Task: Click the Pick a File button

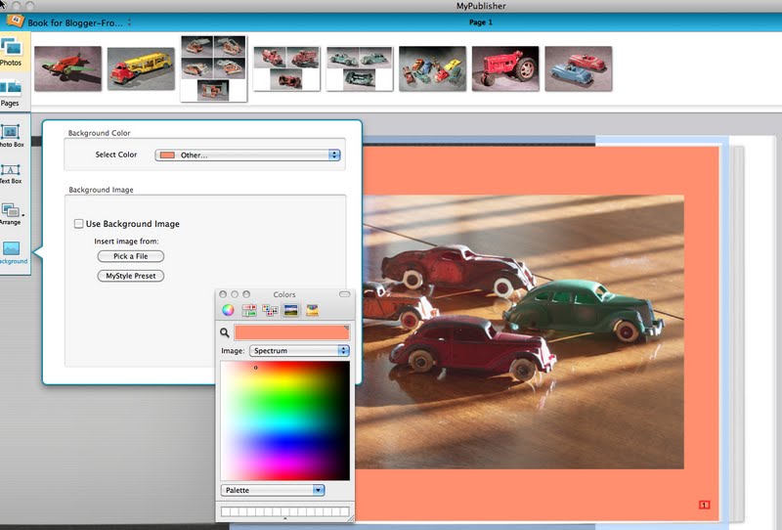Action: (131, 256)
